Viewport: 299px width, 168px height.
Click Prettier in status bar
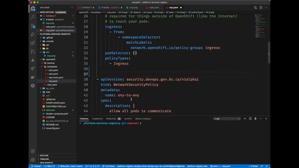(x=253, y=166)
